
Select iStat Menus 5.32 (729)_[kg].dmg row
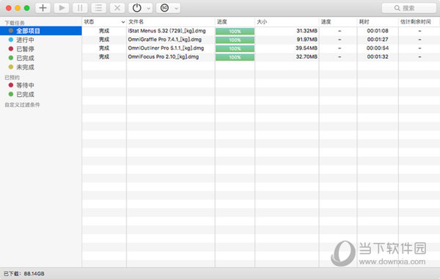click(x=260, y=31)
